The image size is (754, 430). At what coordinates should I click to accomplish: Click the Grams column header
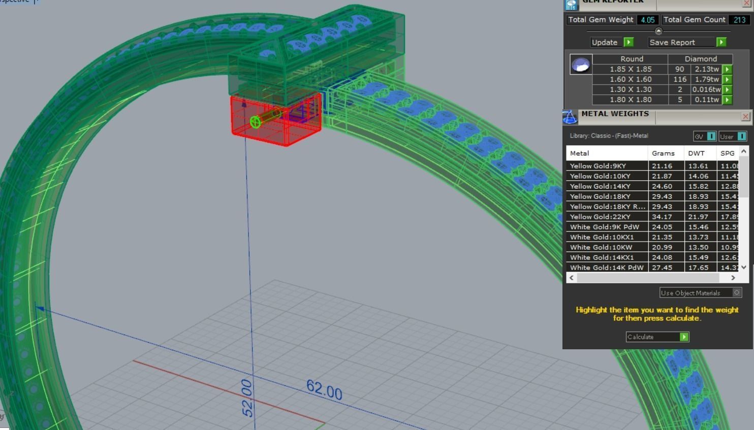tap(666, 153)
